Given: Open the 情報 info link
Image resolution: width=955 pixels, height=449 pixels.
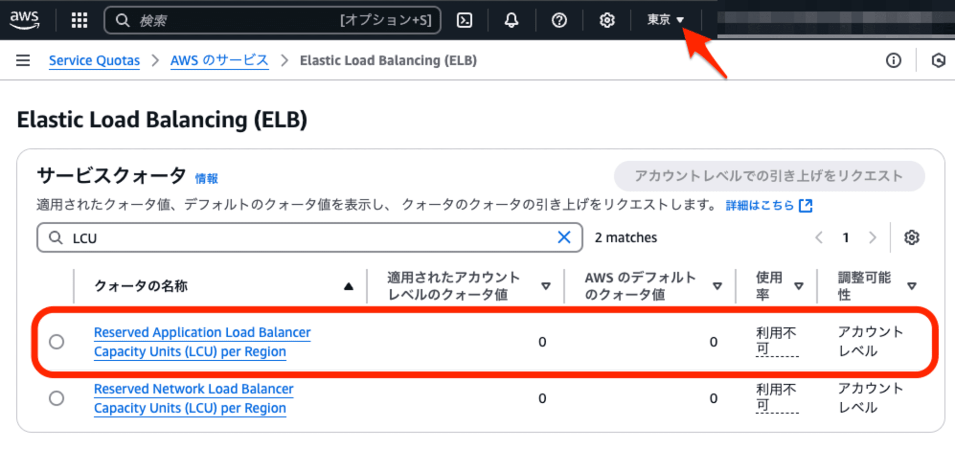Looking at the screenshot, I should (206, 178).
